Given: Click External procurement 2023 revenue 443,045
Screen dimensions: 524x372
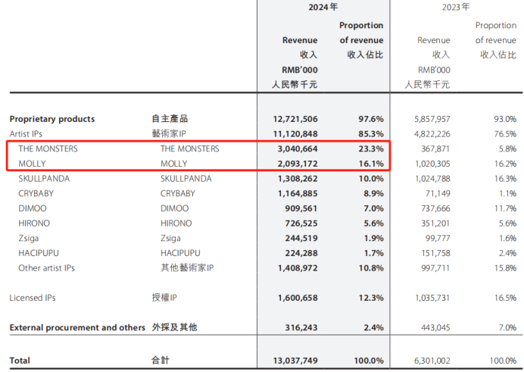Looking at the screenshot, I should (x=435, y=327).
